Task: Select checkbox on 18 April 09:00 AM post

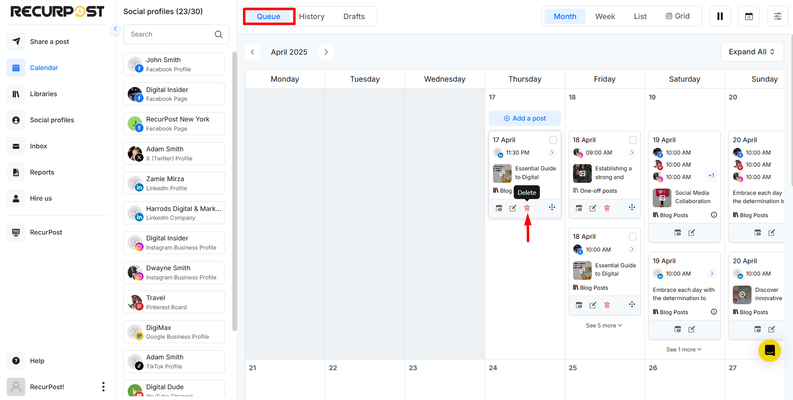Action: click(633, 140)
